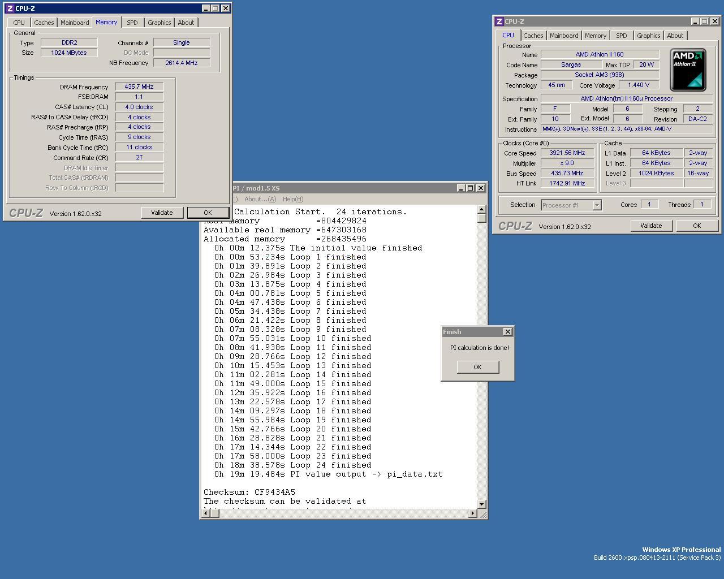Viewport: 724px width, 579px height.
Task: Click OK in the CPU tab window
Action: coord(697,226)
